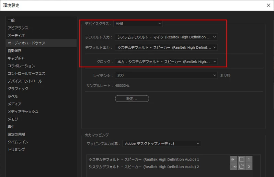Click the right speaker icon in row 2
The width and height of the screenshot is (274, 177).
click(x=233, y=167)
